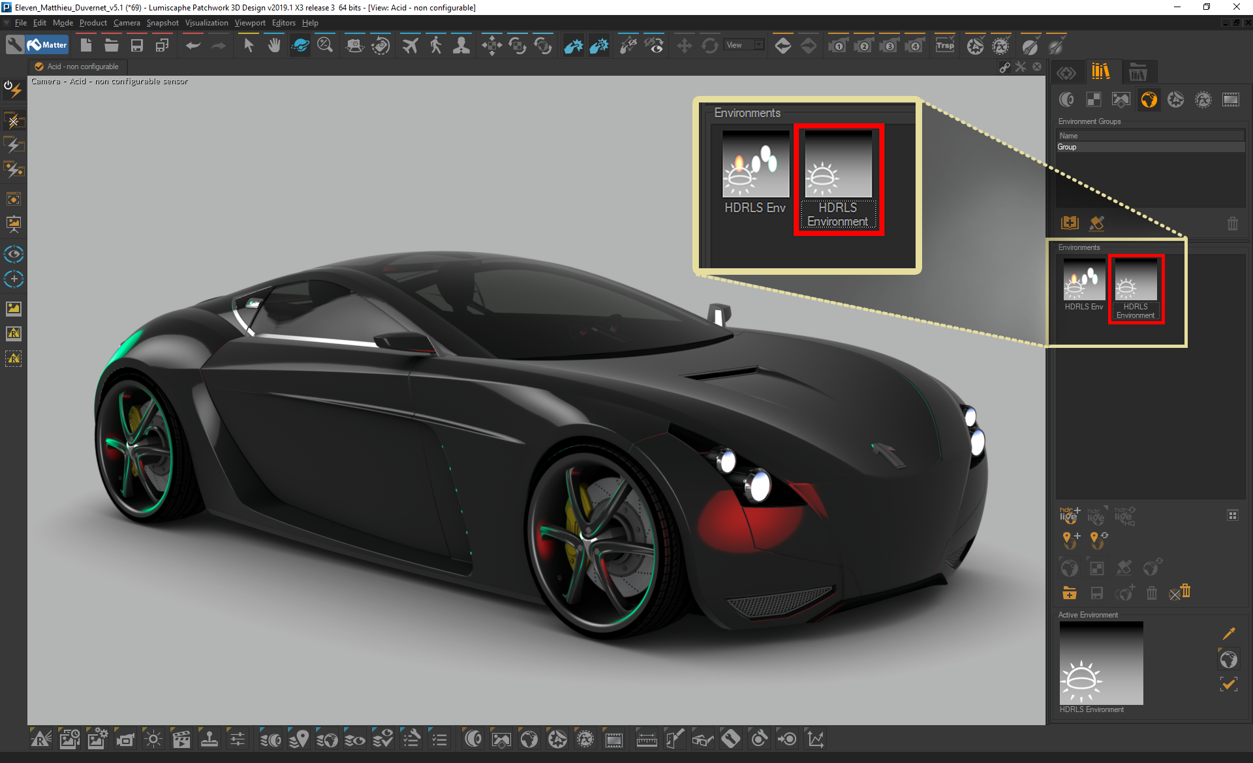Import environment using orange folder plus icon
1253x763 pixels.
[x=1069, y=593]
